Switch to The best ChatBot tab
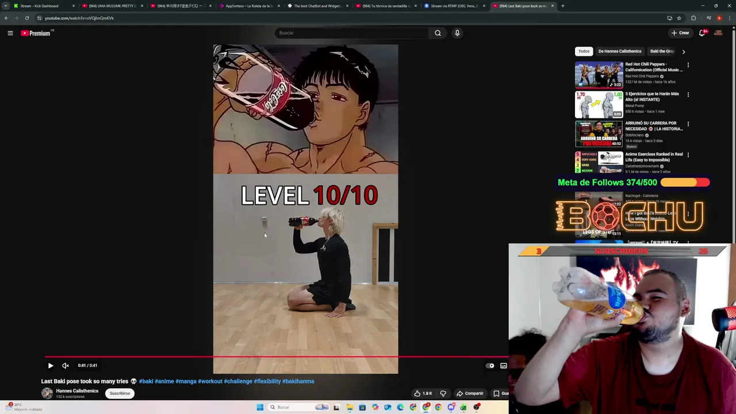This screenshot has height=414, width=736. (317, 6)
